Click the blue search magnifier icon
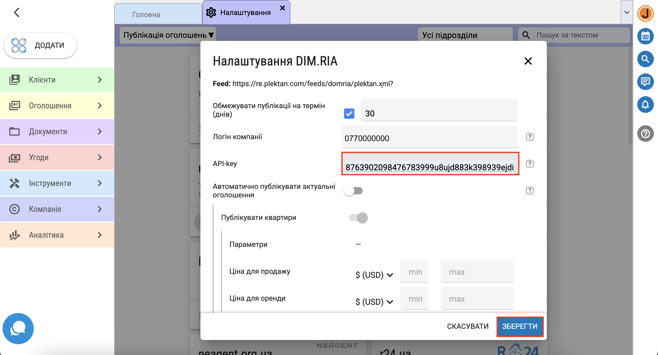 click(x=645, y=59)
